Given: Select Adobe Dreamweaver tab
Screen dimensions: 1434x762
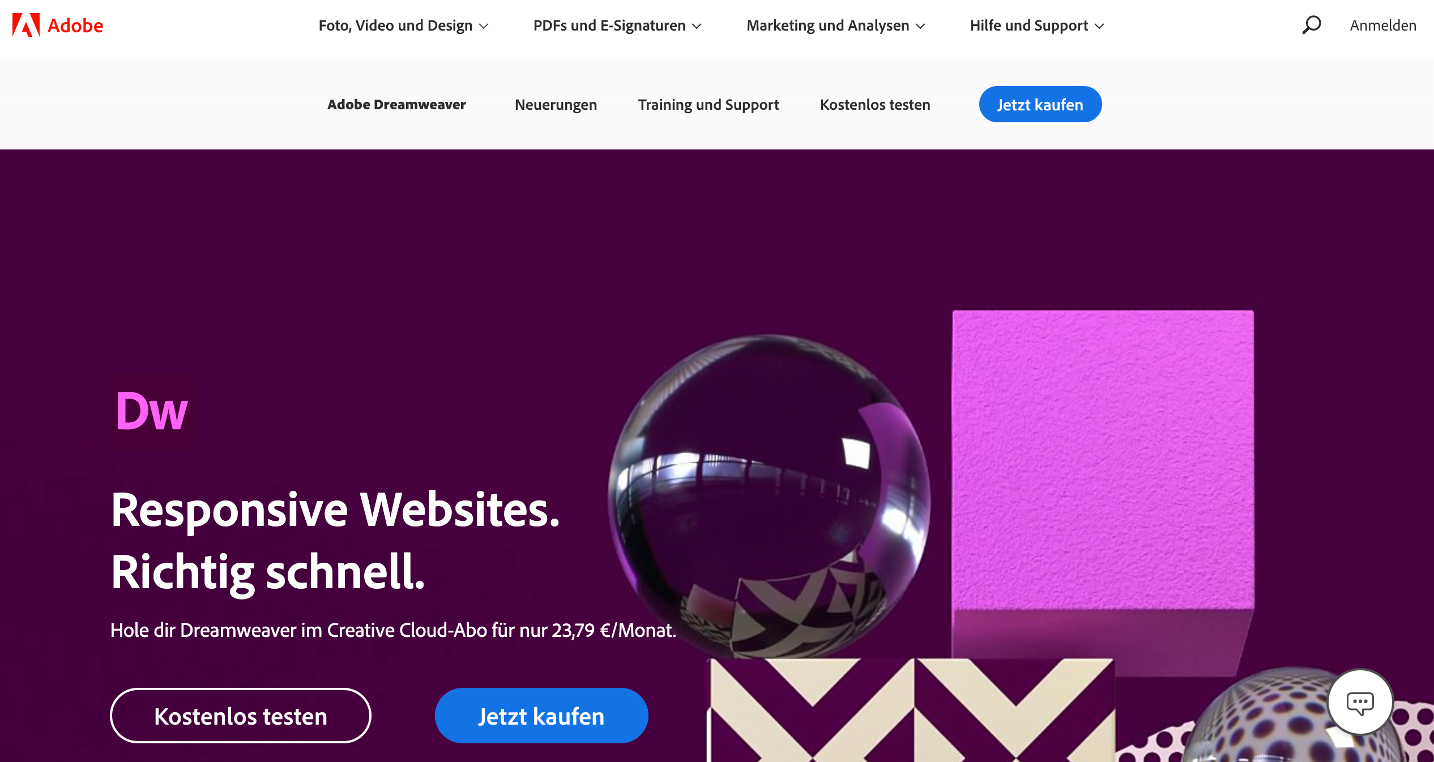Looking at the screenshot, I should (398, 104).
